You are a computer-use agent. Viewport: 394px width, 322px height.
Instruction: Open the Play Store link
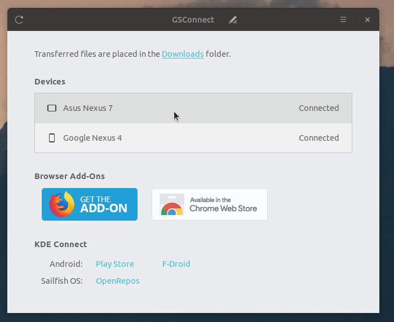(115, 264)
